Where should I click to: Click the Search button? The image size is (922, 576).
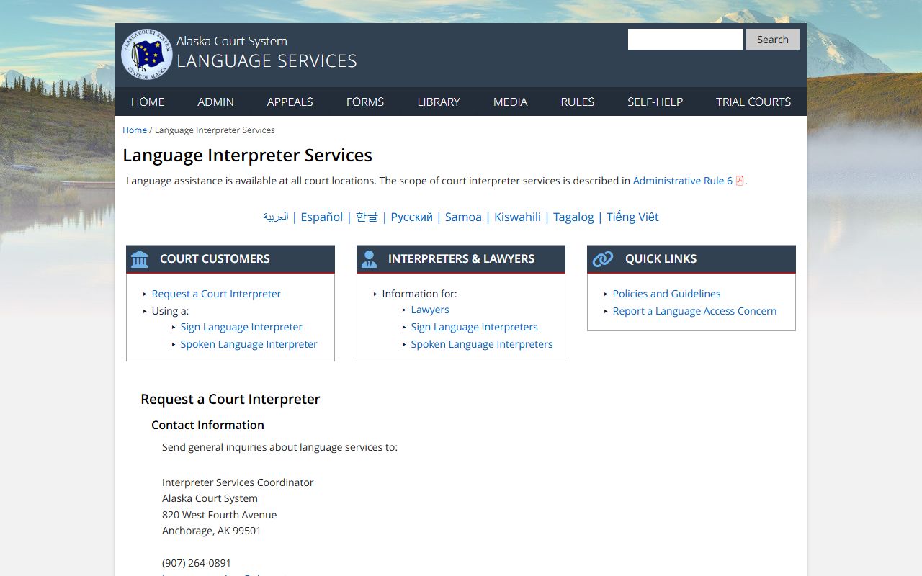[773, 40]
